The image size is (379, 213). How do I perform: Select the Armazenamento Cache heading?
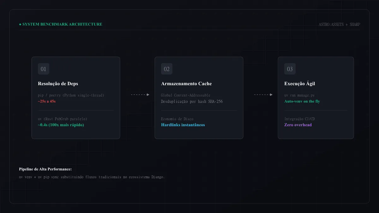pyautogui.click(x=186, y=84)
